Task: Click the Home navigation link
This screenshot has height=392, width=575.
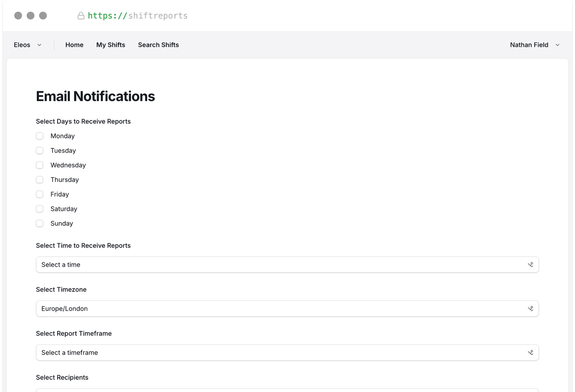Action: click(74, 45)
